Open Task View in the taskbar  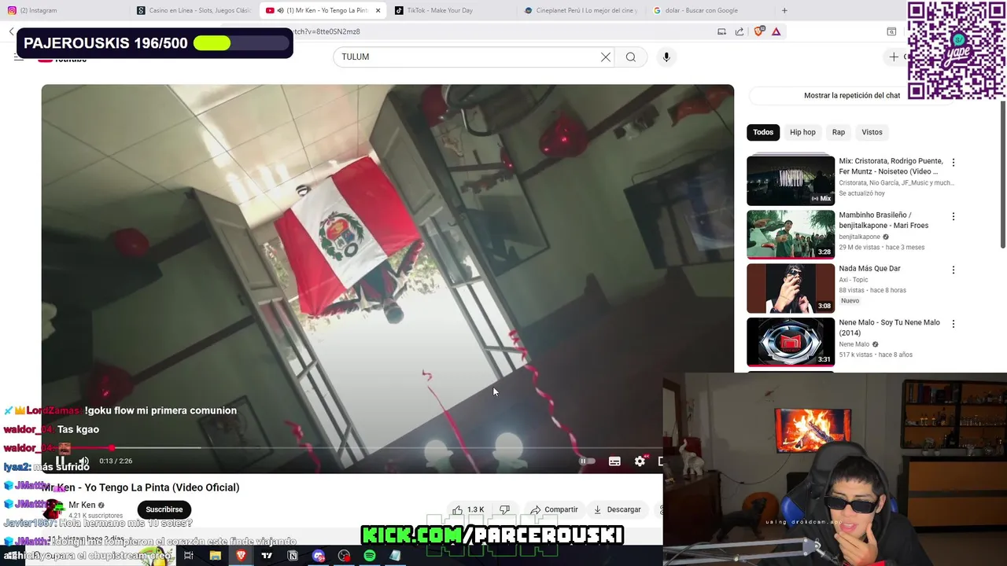189,556
